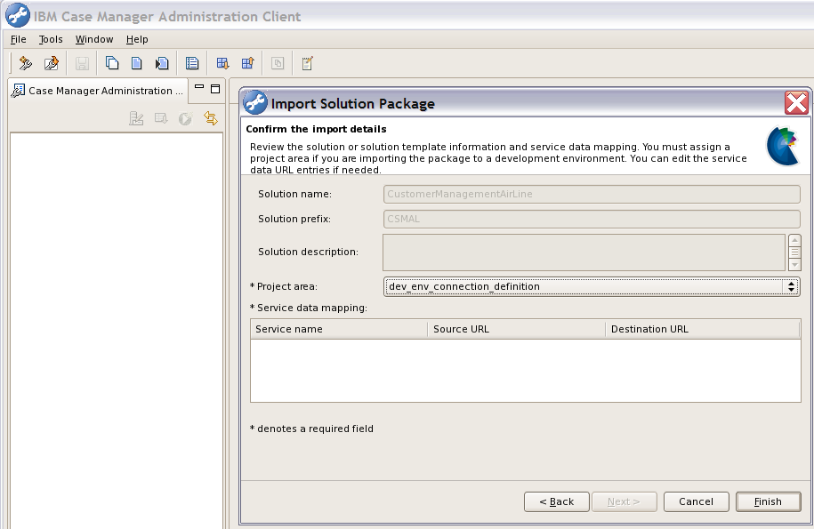Image resolution: width=814 pixels, height=529 pixels.
Task: Open the Window menu
Action: [x=94, y=39]
